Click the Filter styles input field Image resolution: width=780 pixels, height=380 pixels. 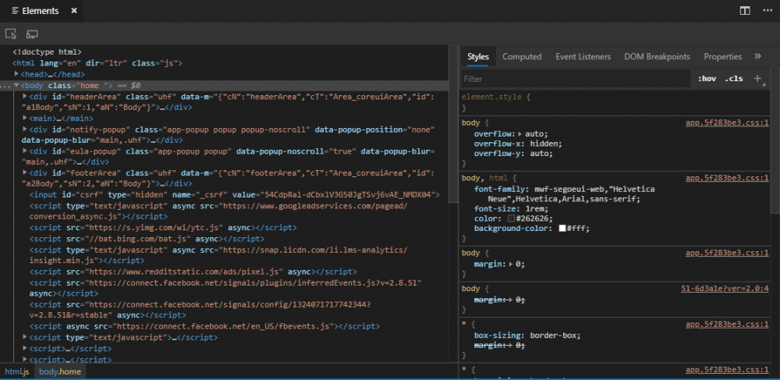576,79
